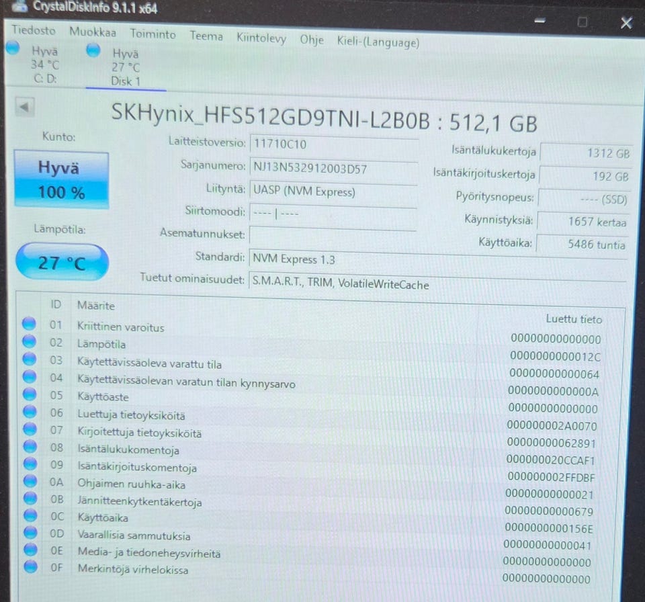645x602 pixels.
Task: Click the Liityntä field UASP (NVM Express)
Action: click(333, 191)
